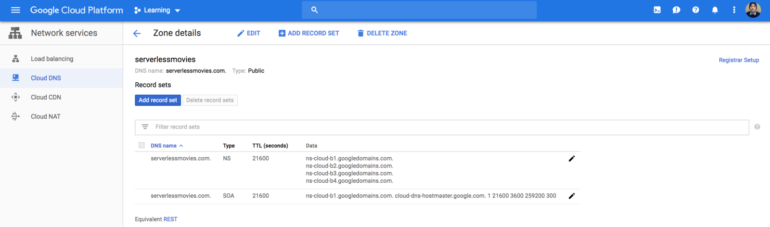Go back using the left arrow
Screen dimensions: 770x227
tap(137, 33)
